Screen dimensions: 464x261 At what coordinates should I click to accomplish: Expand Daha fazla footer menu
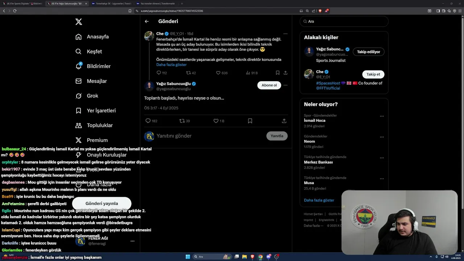pyautogui.click(x=313, y=225)
